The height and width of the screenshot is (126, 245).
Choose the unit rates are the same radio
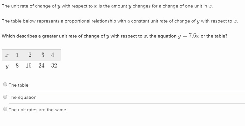[x=5, y=109]
